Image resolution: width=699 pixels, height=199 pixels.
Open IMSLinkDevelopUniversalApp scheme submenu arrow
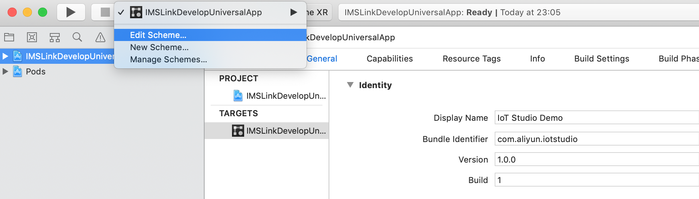294,12
